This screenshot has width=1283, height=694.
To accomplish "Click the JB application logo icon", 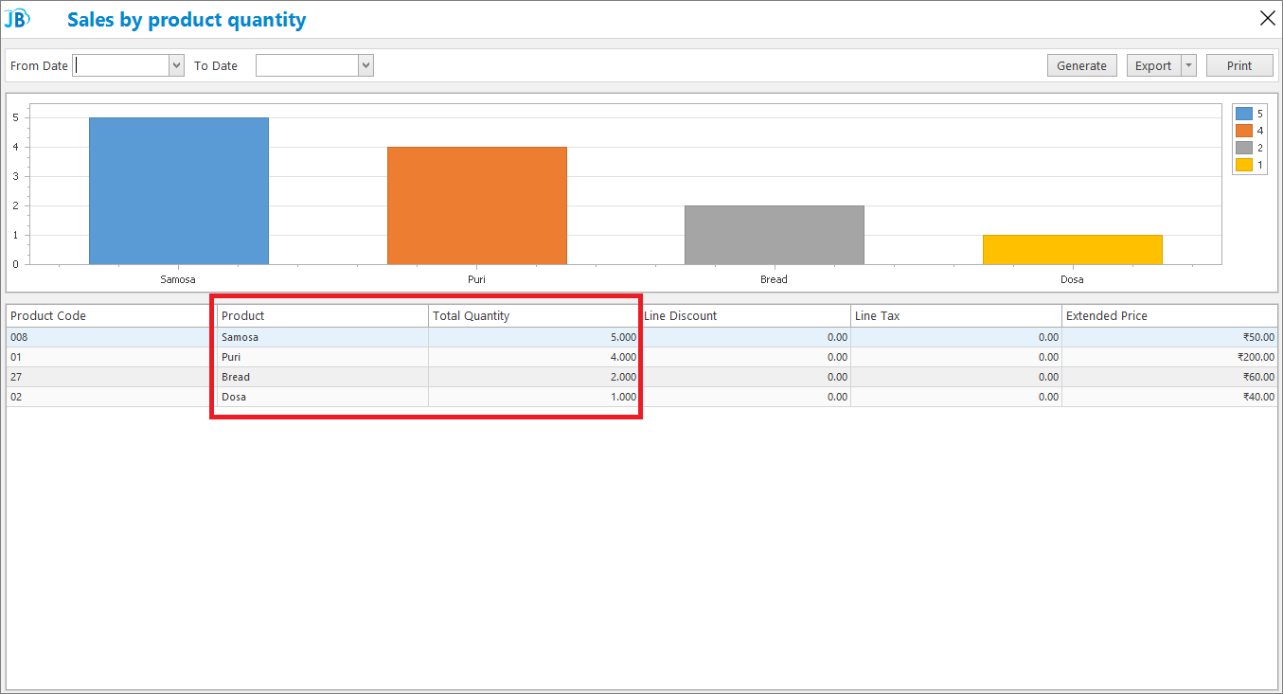I will click(x=18, y=18).
